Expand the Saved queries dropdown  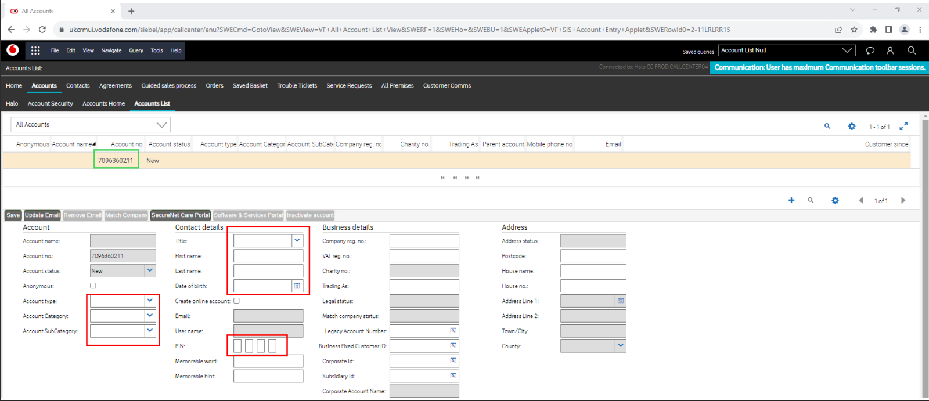point(847,50)
